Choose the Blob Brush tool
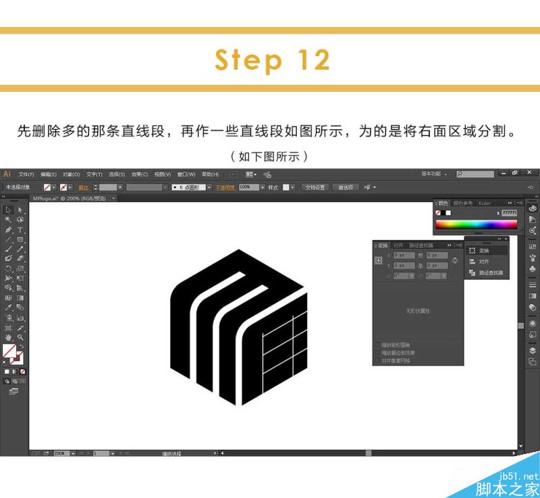The width and height of the screenshot is (540, 498). [8, 258]
